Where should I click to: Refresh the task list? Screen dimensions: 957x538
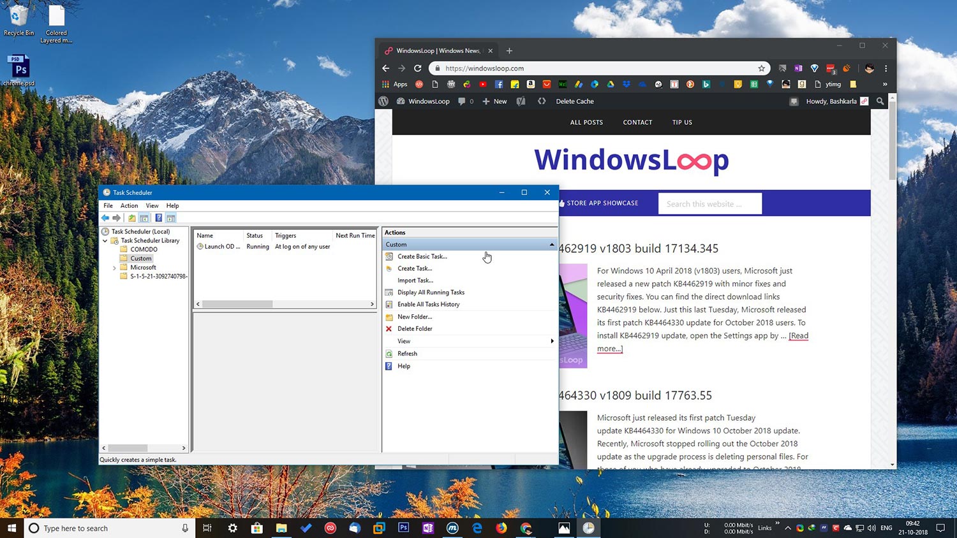[x=406, y=353]
